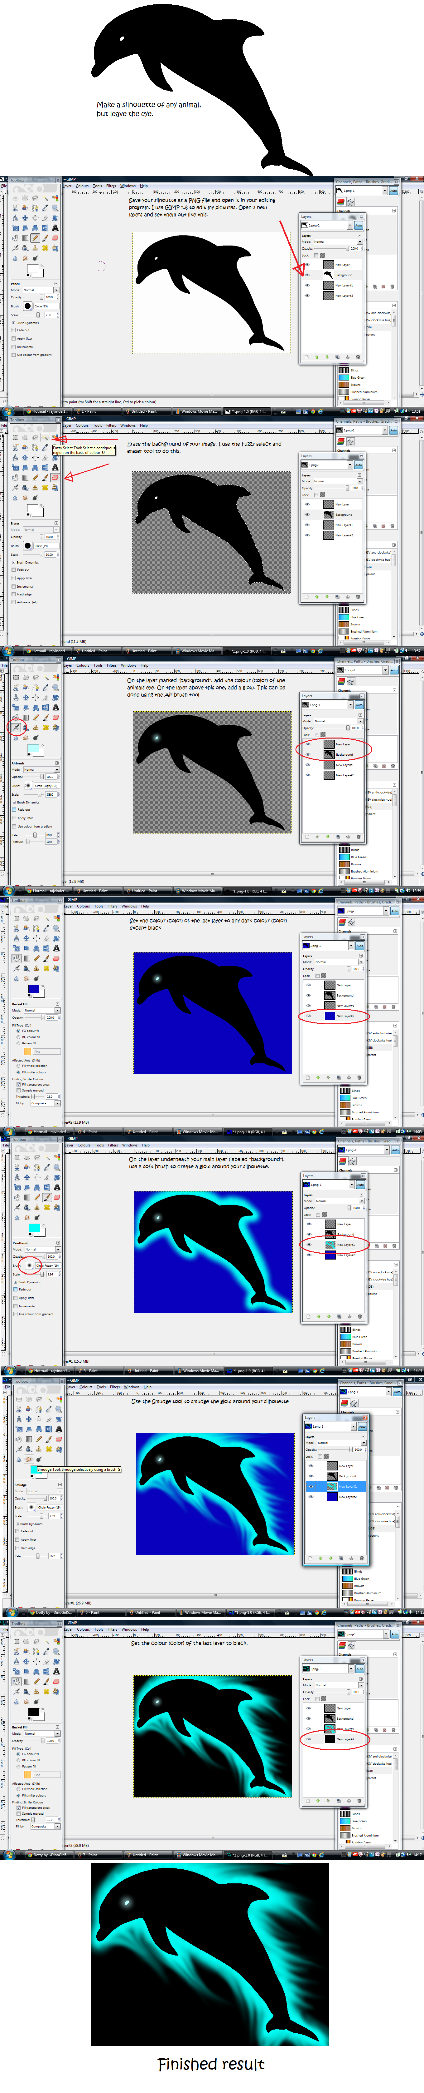Image resolution: width=424 pixels, height=2093 pixels.
Task: Choose Fuzzy Select tool in erase-background screenshot
Action: tap(46, 438)
